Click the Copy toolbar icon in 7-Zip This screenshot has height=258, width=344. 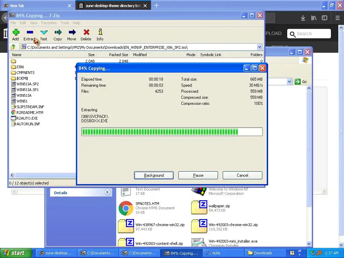(x=58, y=35)
